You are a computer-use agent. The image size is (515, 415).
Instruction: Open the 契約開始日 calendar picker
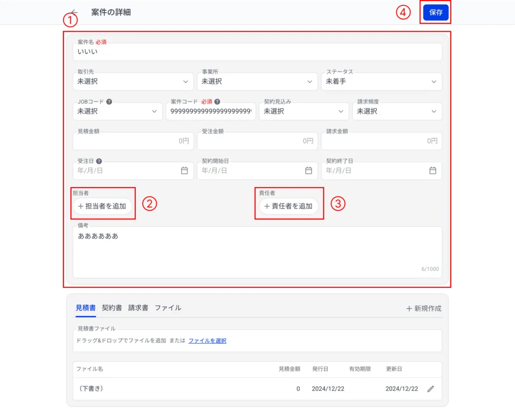[x=309, y=171]
